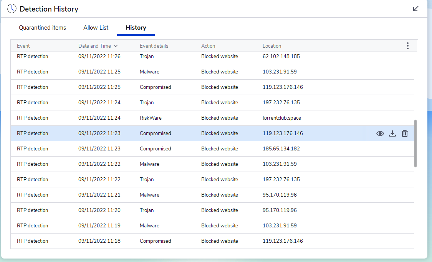Viewport: 432px width, 262px height.
Task: Delete the highlighted Compromised detection entry
Action: point(404,133)
